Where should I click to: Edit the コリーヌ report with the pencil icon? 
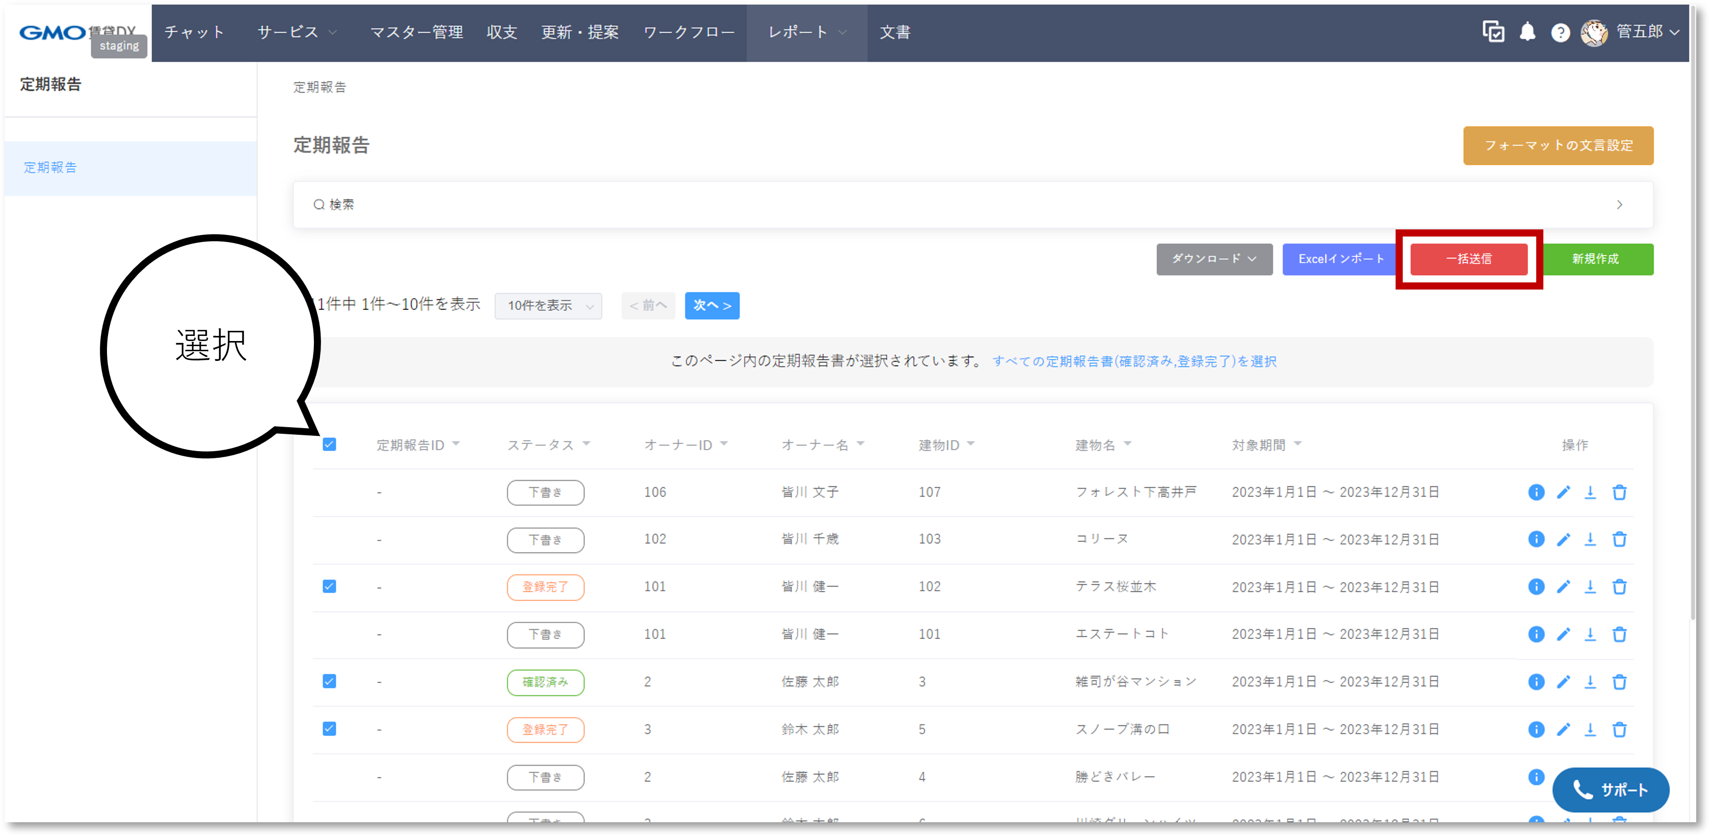pyautogui.click(x=1564, y=539)
